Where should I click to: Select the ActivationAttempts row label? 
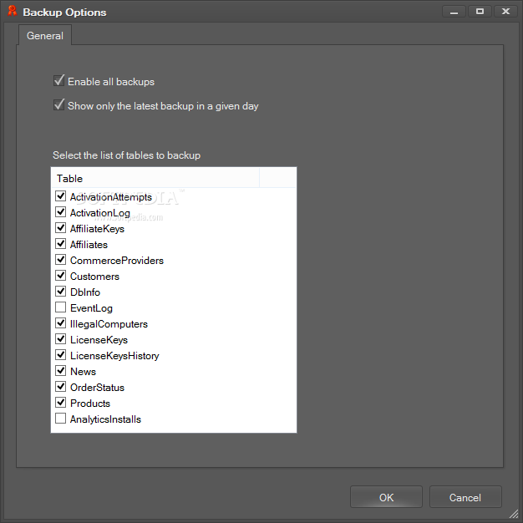111,197
